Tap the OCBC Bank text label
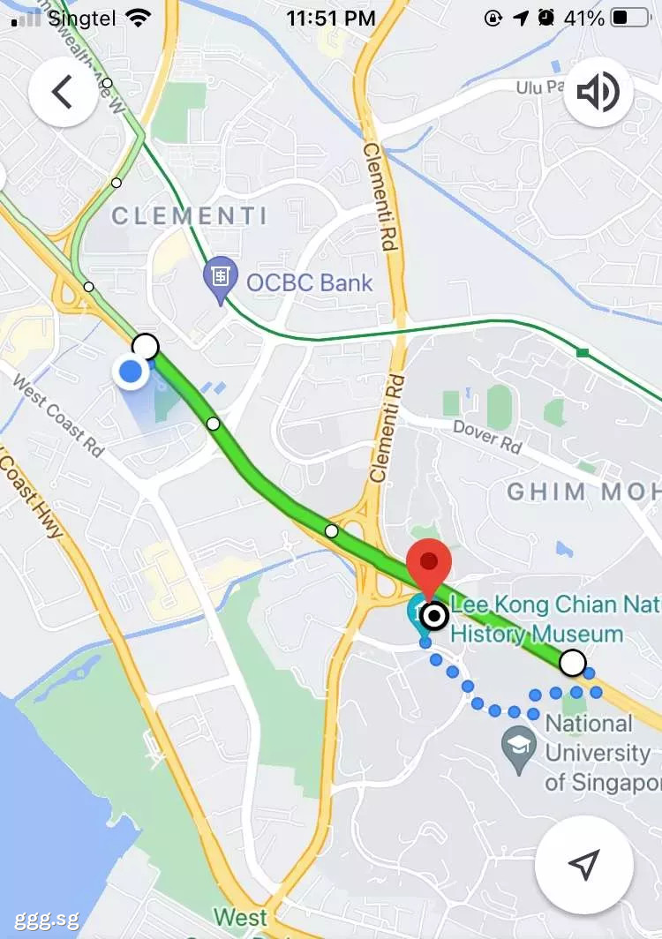The image size is (662, 939). [309, 282]
